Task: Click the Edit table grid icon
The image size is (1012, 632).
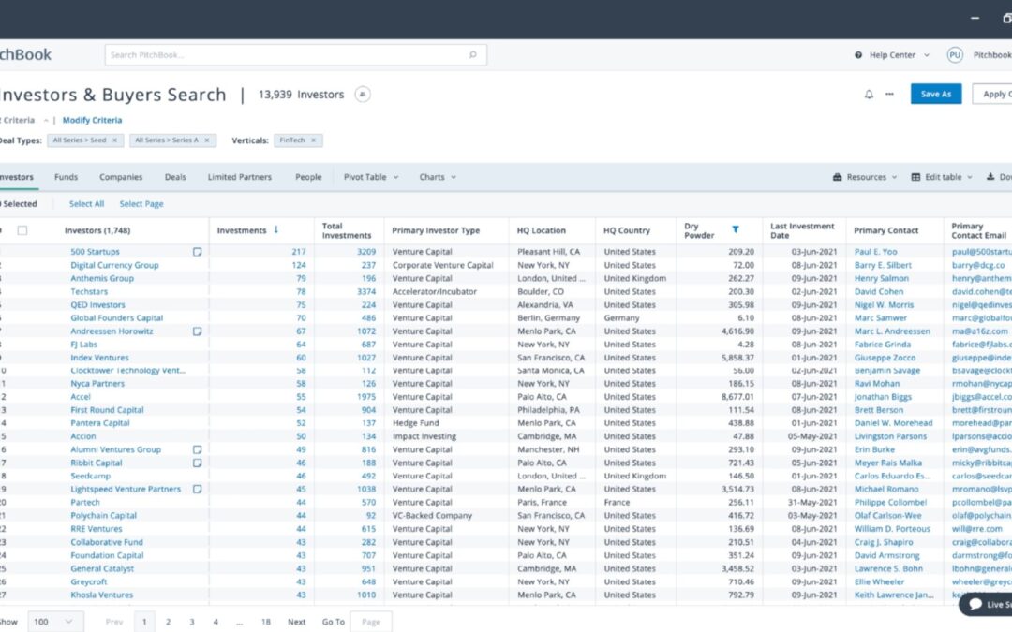Action: [915, 177]
